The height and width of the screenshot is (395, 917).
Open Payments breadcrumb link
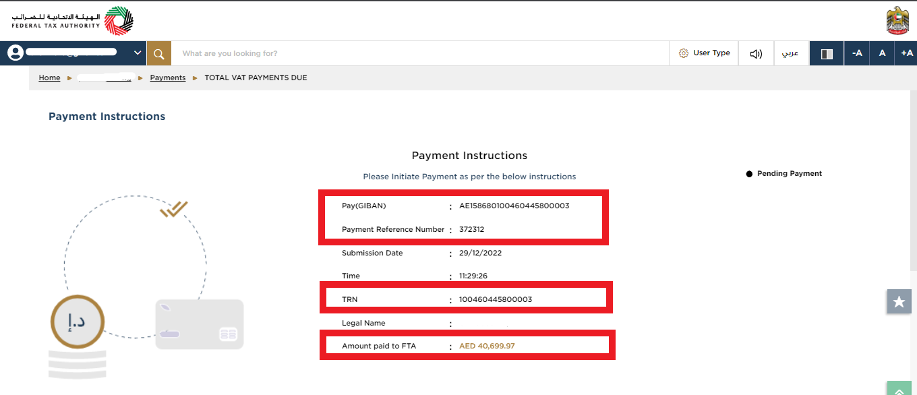[168, 78]
